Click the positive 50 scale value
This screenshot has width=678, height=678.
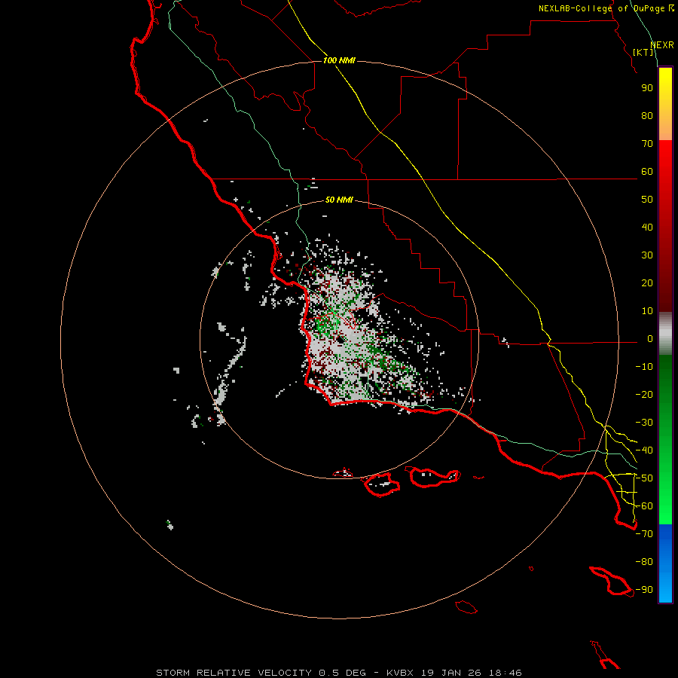point(647,200)
